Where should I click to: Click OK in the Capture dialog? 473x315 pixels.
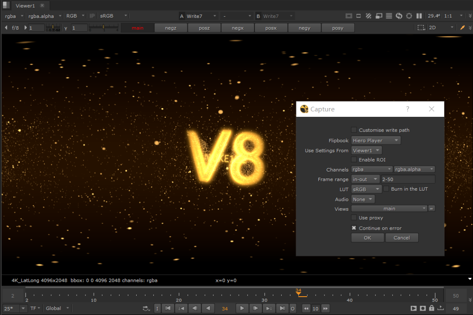click(x=367, y=238)
